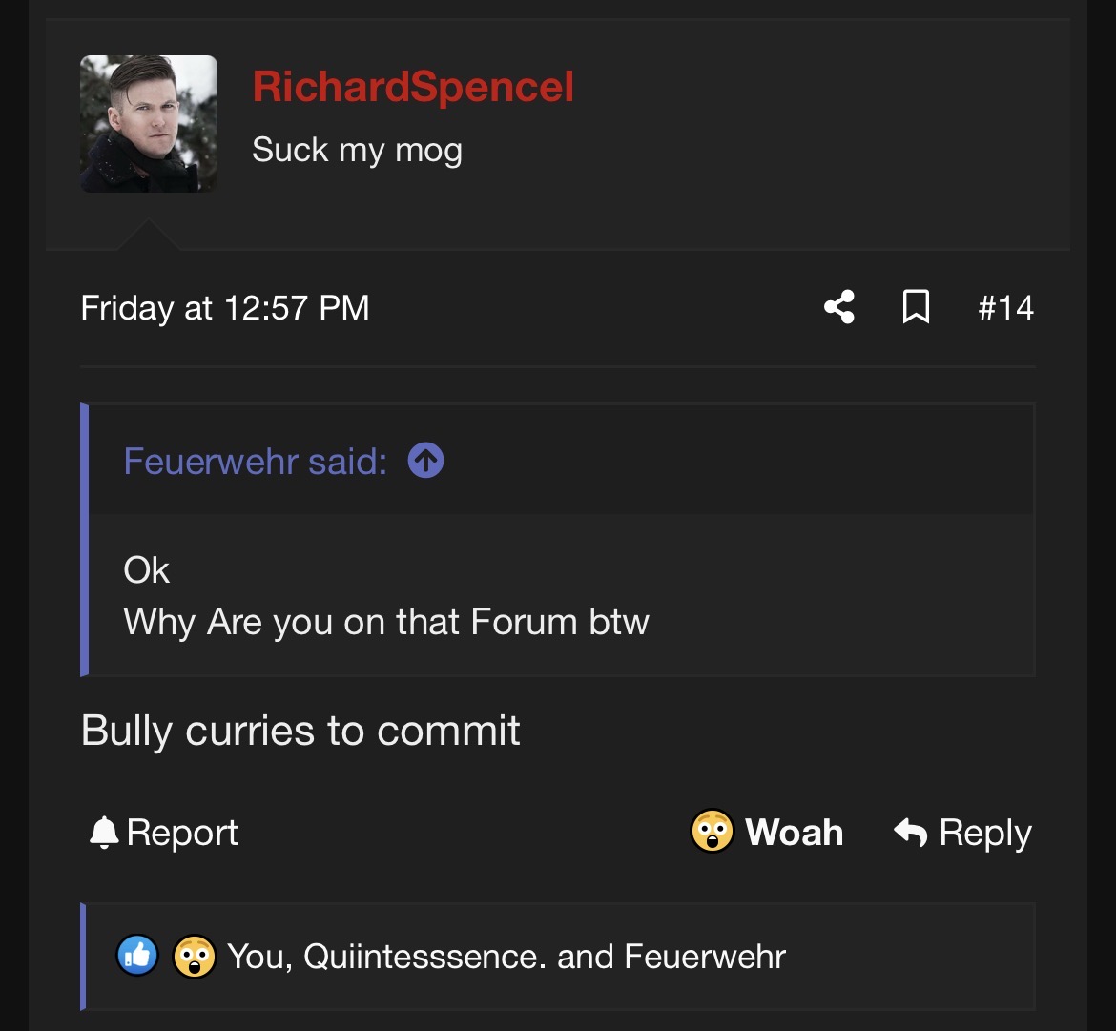1116x1031 pixels.
Task: Click the 'Suck my mog' user title
Action: coord(357,150)
